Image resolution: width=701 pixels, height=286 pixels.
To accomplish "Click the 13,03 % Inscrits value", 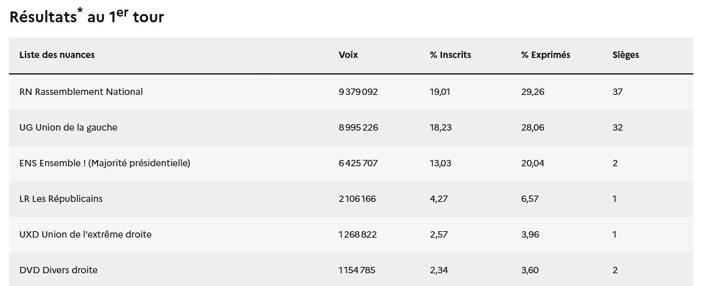I will tap(441, 163).
